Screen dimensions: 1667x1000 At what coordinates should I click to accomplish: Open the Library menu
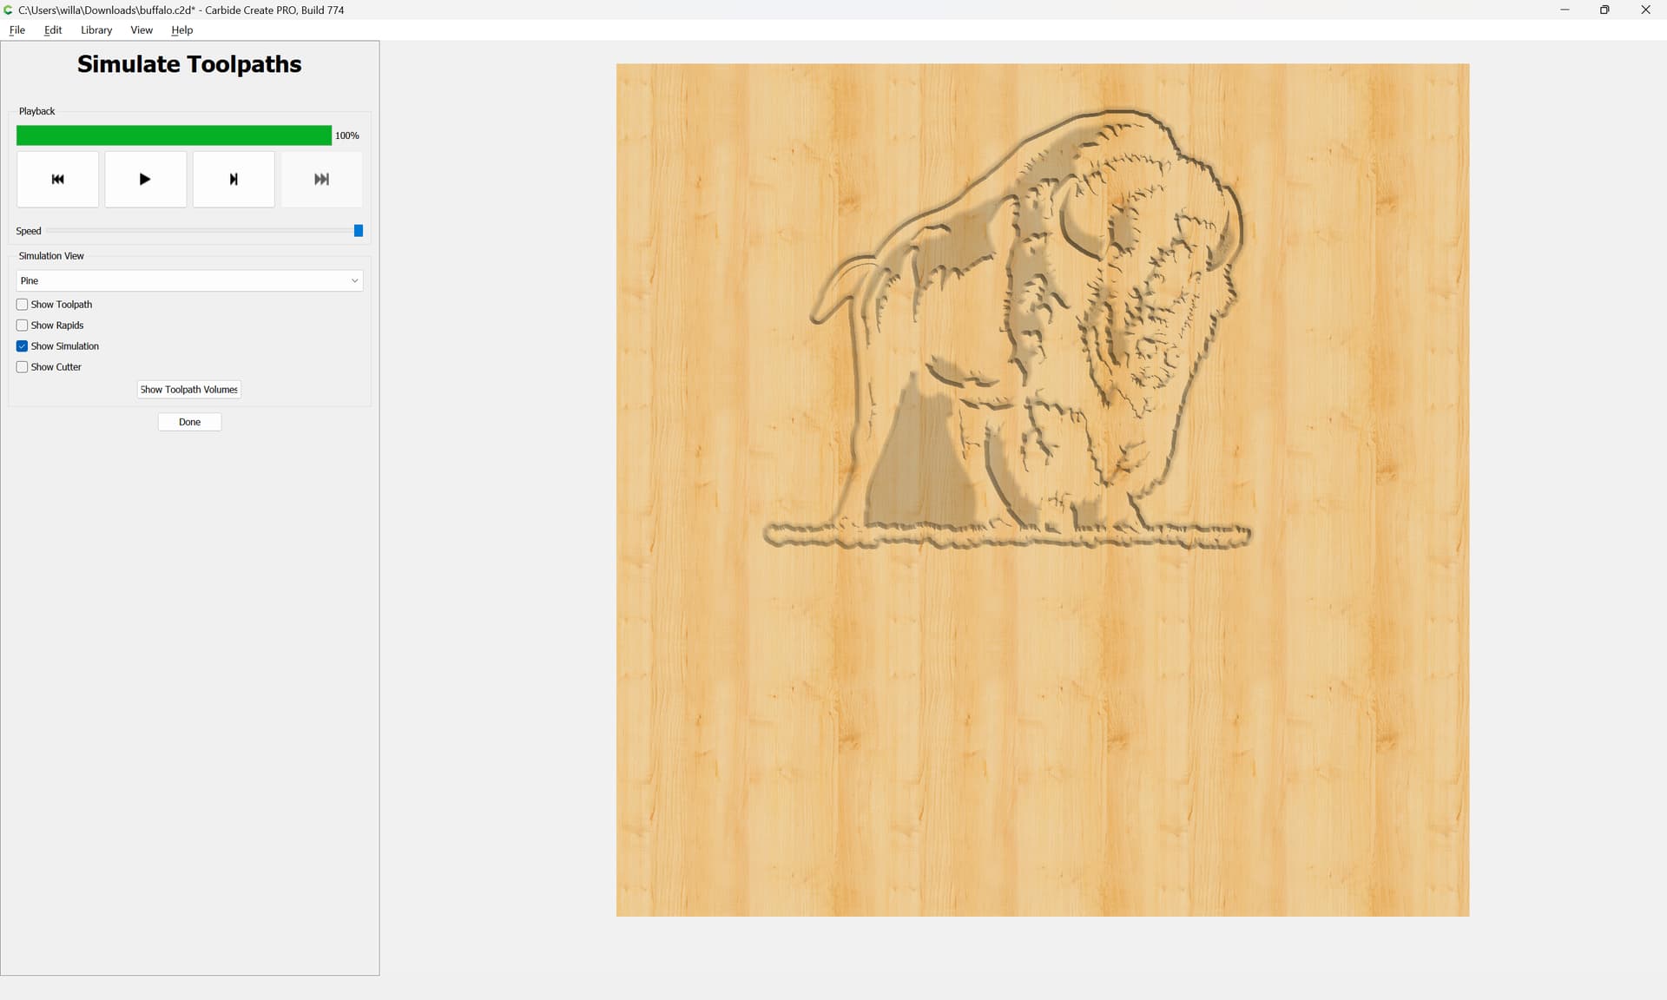pos(96,30)
